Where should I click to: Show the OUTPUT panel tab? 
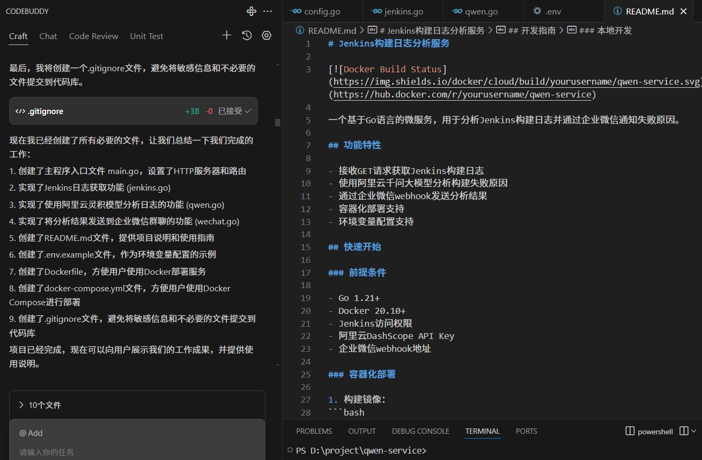[x=362, y=431]
